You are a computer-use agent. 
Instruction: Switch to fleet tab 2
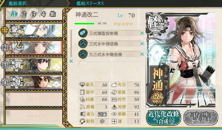point(24,14)
